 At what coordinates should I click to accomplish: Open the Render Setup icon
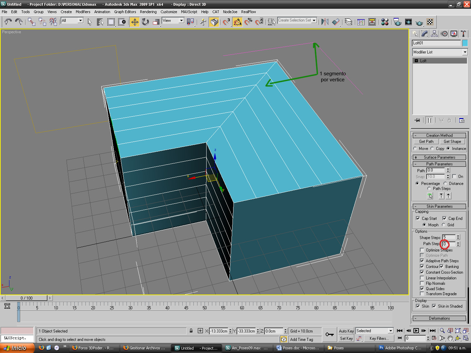coord(397,22)
